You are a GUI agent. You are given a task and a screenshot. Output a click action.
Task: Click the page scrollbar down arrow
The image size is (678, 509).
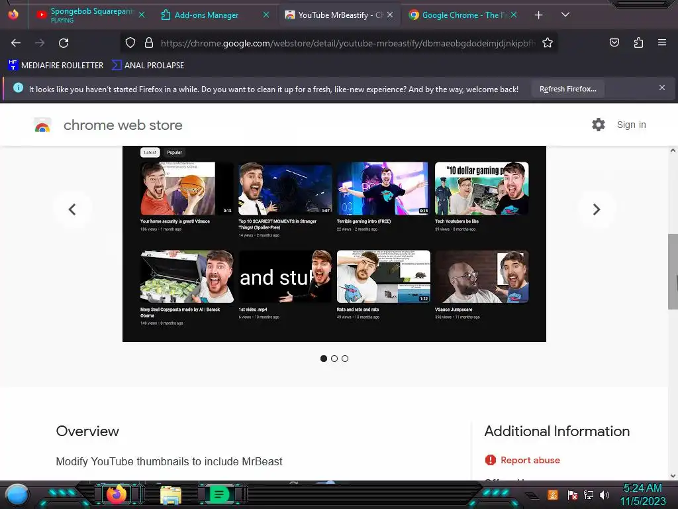tap(673, 475)
